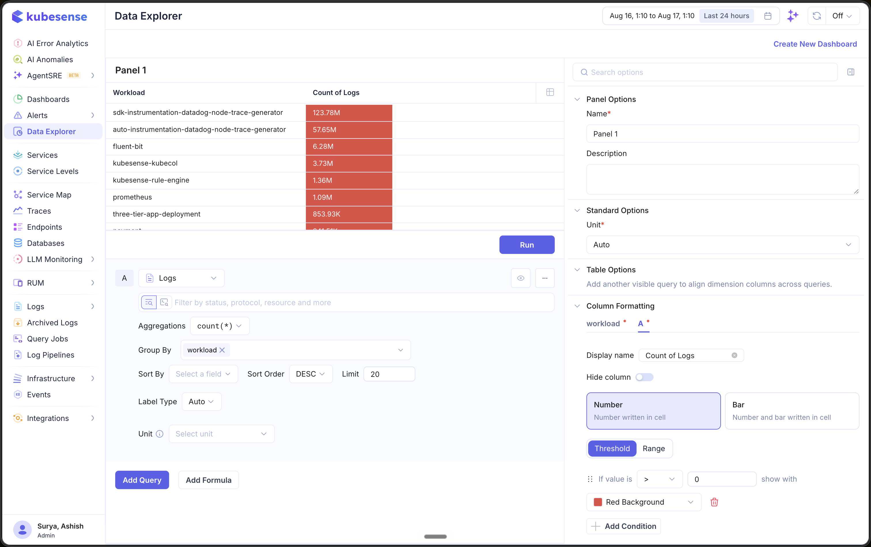Screen dimensions: 871x547
Task: Click the Unit info icon
Action: click(160, 434)
